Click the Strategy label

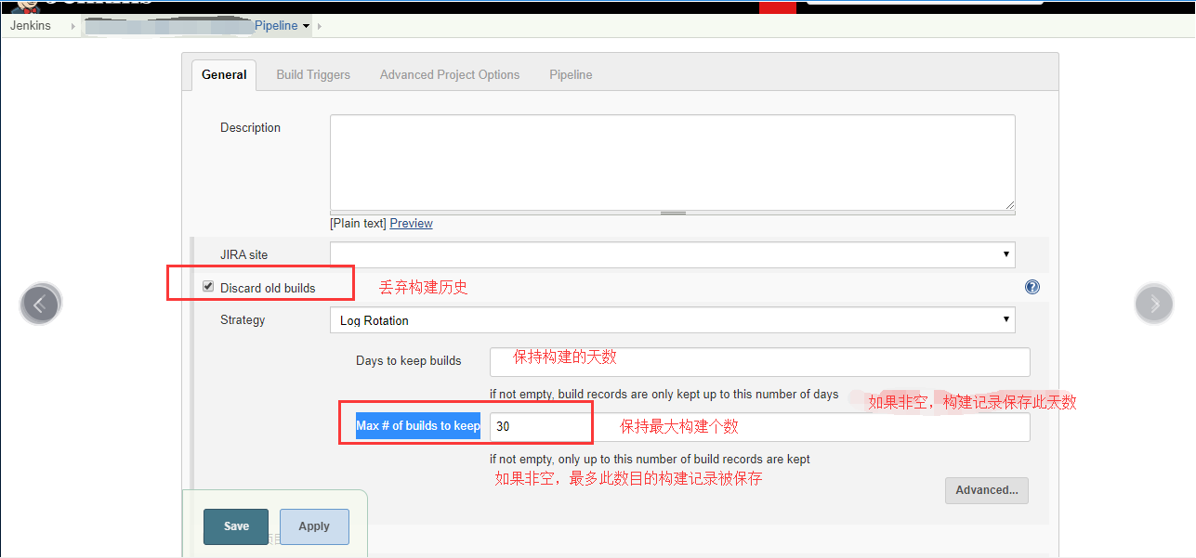coord(243,319)
